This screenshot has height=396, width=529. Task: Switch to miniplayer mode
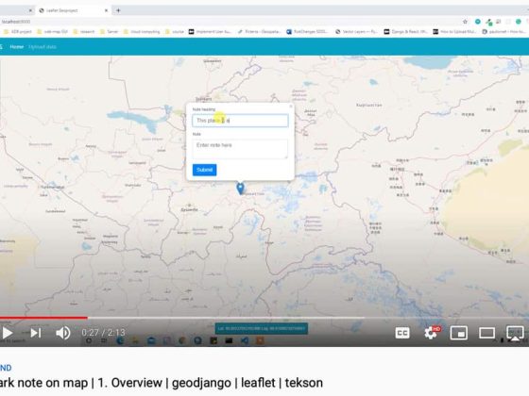click(459, 333)
